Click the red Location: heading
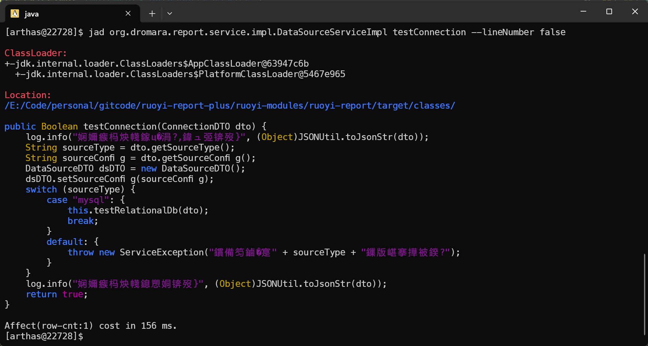Image resolution: width=648 pixels, height=346 pixels. tap(28, 95)
